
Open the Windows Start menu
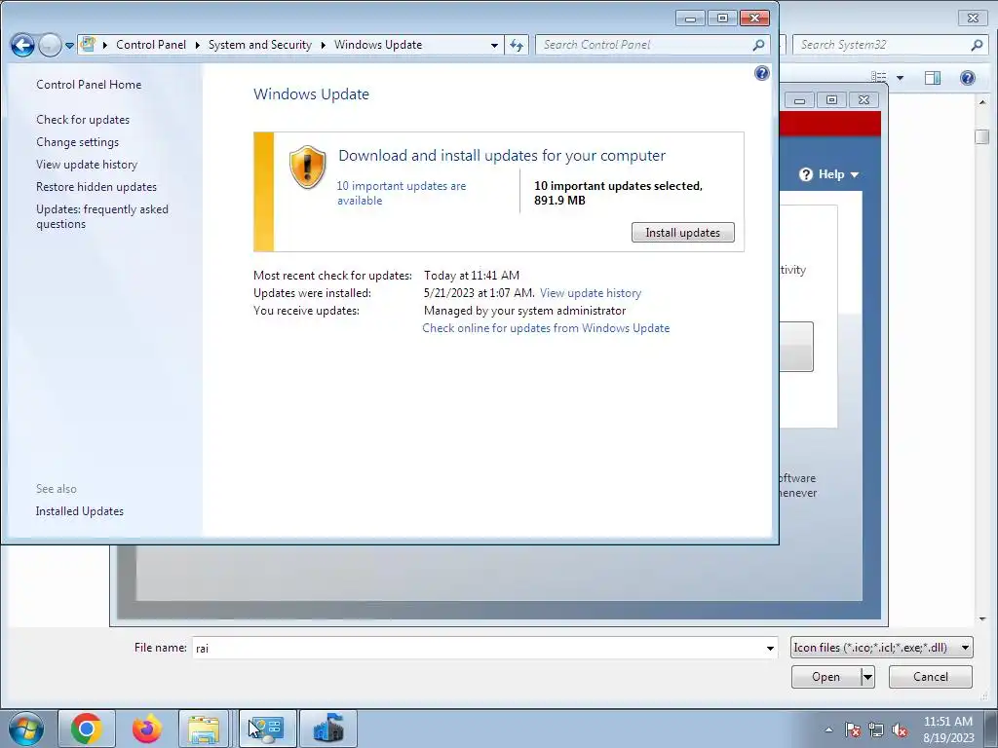[x=26, y=729]
